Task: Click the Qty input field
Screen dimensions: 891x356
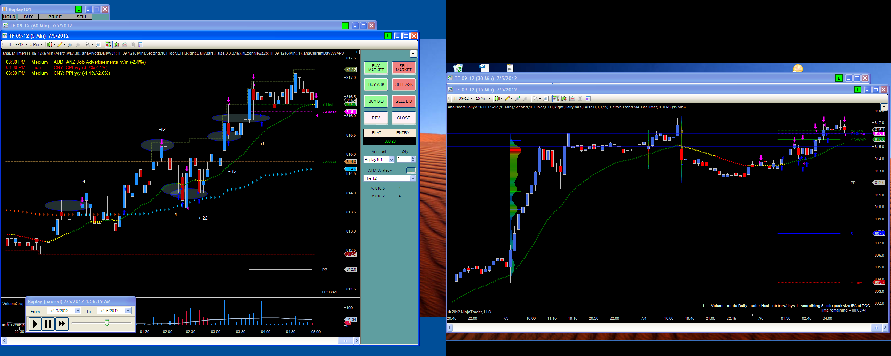Action: pyautogui.click(x=404, y=159)
